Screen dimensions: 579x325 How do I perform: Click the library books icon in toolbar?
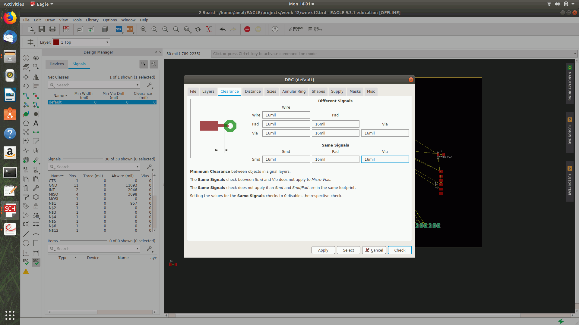pyautogui.click(x=105, y=29)
